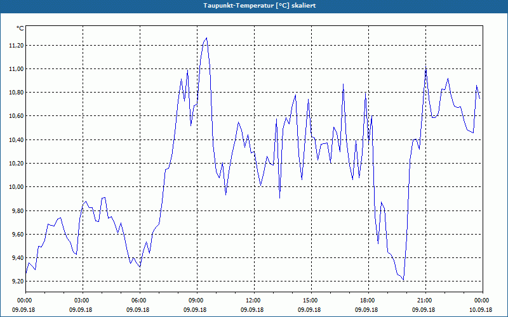508x317 pixels.
Task: Click the "00:00" time label above 10.09.18
Action: pos(481,301)
